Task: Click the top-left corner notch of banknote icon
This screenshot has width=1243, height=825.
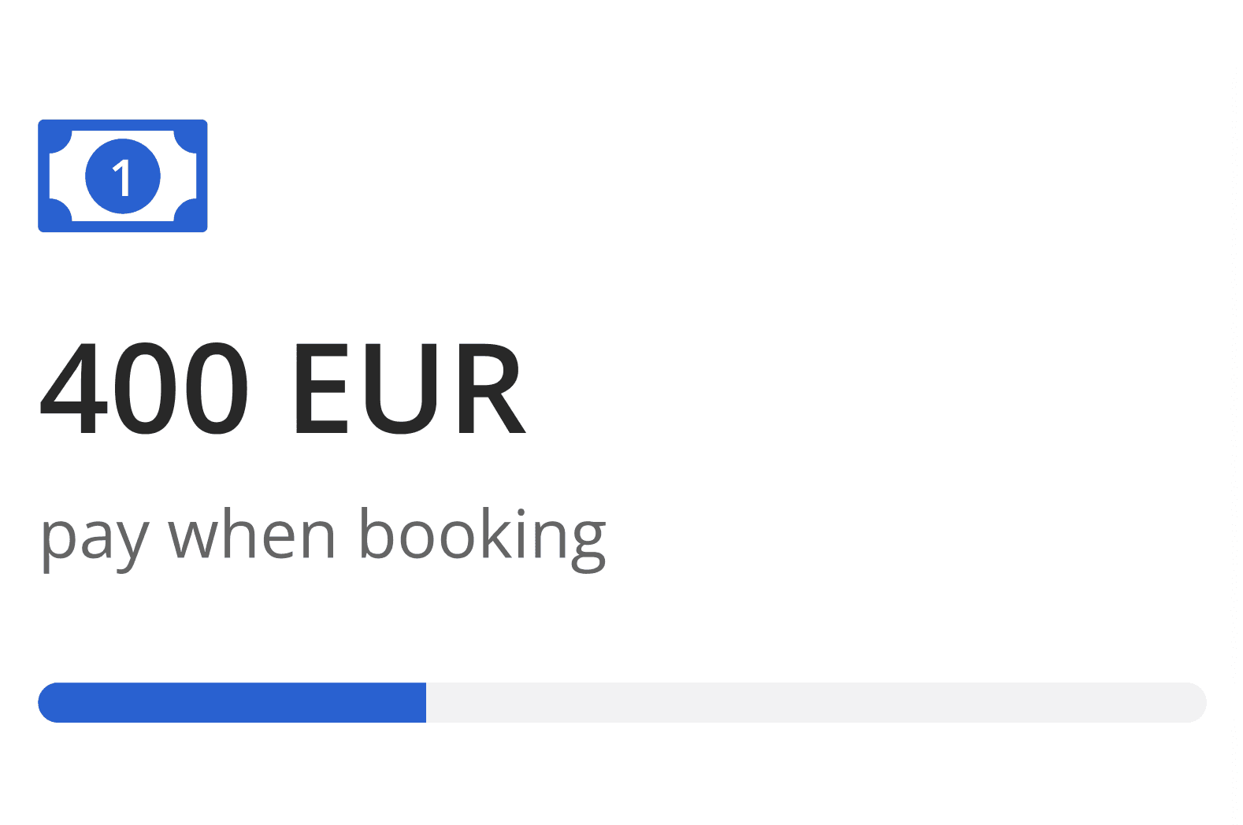Action: click(59, 141)
